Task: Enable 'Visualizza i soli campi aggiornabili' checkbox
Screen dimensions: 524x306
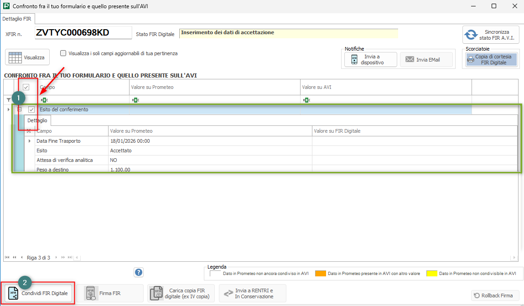Action: [x=63, y=53]
